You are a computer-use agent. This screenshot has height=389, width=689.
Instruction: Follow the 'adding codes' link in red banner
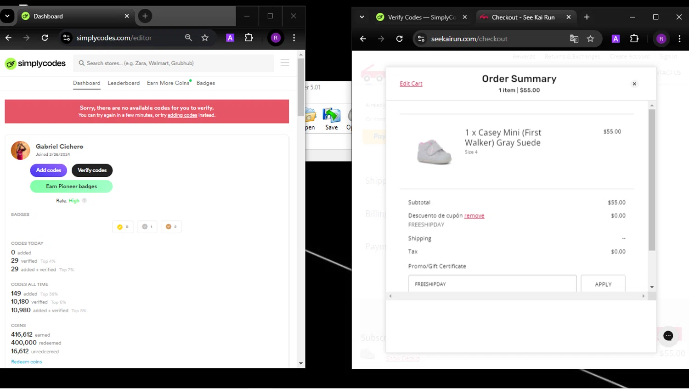182,115
